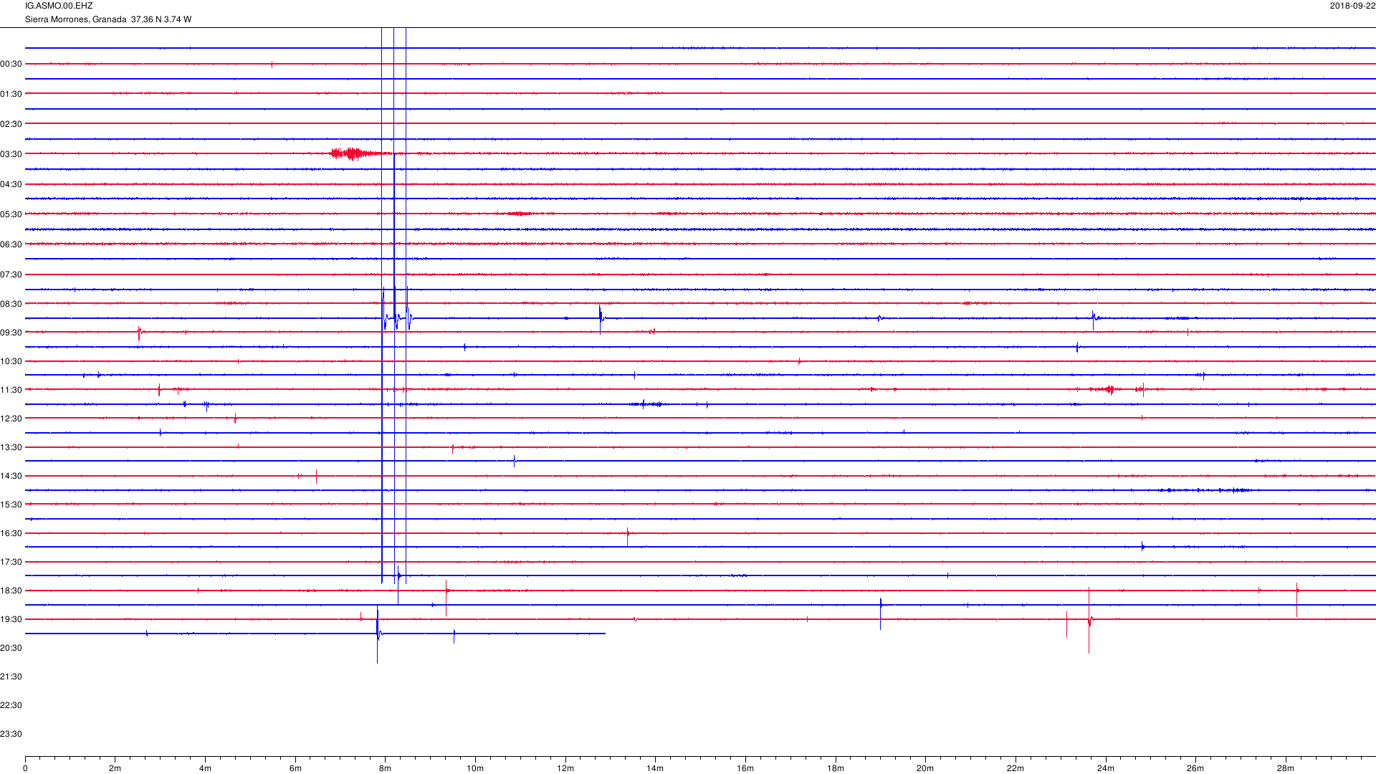Image resolution: width=1376 pixels, height=774 pixels.
Task: Select the 13:30 time row label
Action: tap(11, 447)
